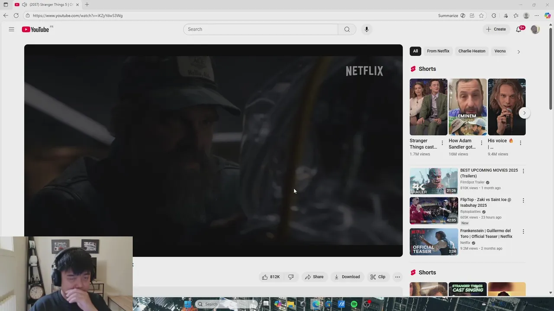Select the Vecna filter chip
Screen dimensions: 554x311
tap(500, 51)
